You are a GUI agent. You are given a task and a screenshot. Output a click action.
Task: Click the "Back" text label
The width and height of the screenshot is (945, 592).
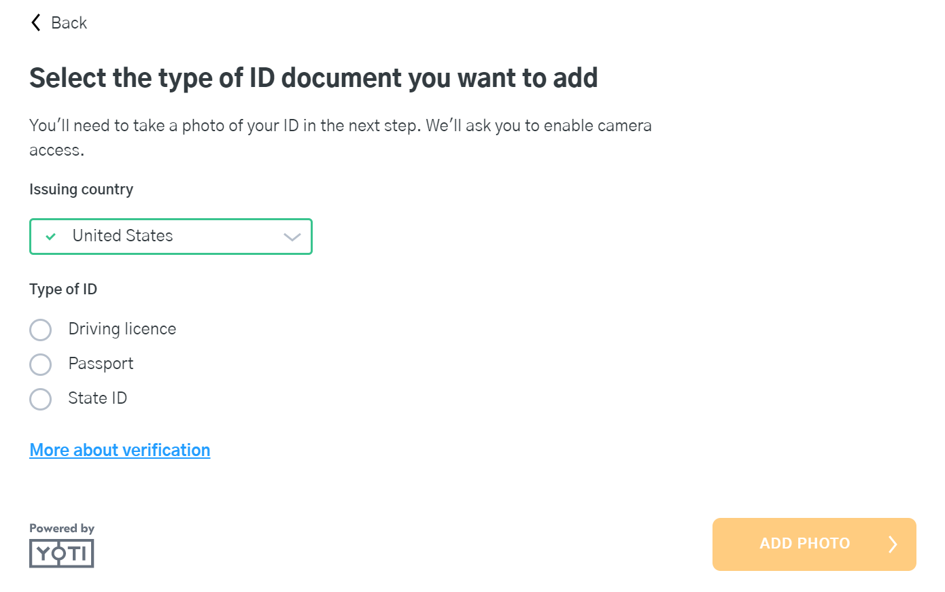(x=69, y=23)
